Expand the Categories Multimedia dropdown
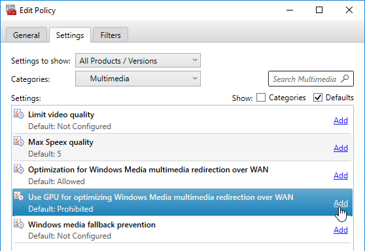Image resolution: width=365 pixels, height=251 pixels. pyautogui.click(x=138, y=79)
